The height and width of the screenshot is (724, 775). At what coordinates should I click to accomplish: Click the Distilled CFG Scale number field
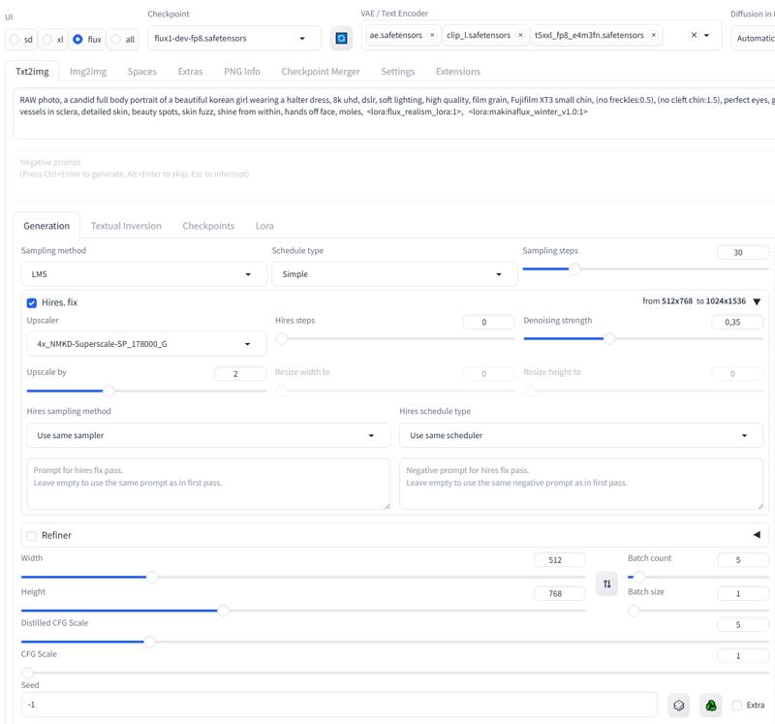[743, 624]
